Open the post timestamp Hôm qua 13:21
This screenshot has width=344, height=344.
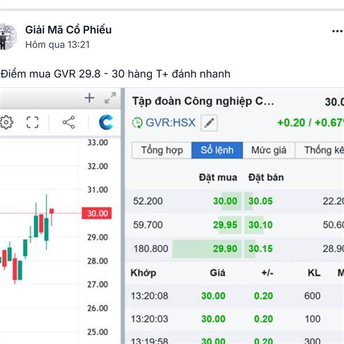pyautogui.click(x=57, y=45)
